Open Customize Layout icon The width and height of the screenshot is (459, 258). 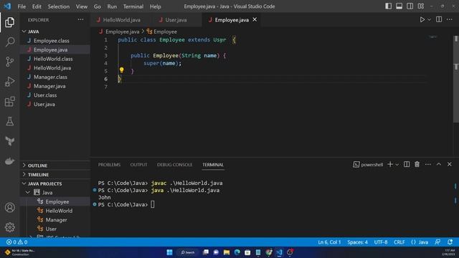[x=421, y=6]
